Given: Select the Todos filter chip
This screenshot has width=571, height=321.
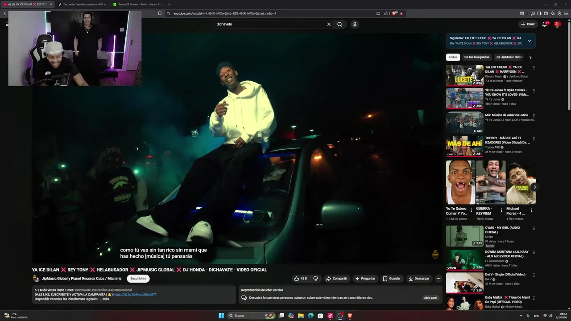Looking at the screenshot, I should coord(453,57).
